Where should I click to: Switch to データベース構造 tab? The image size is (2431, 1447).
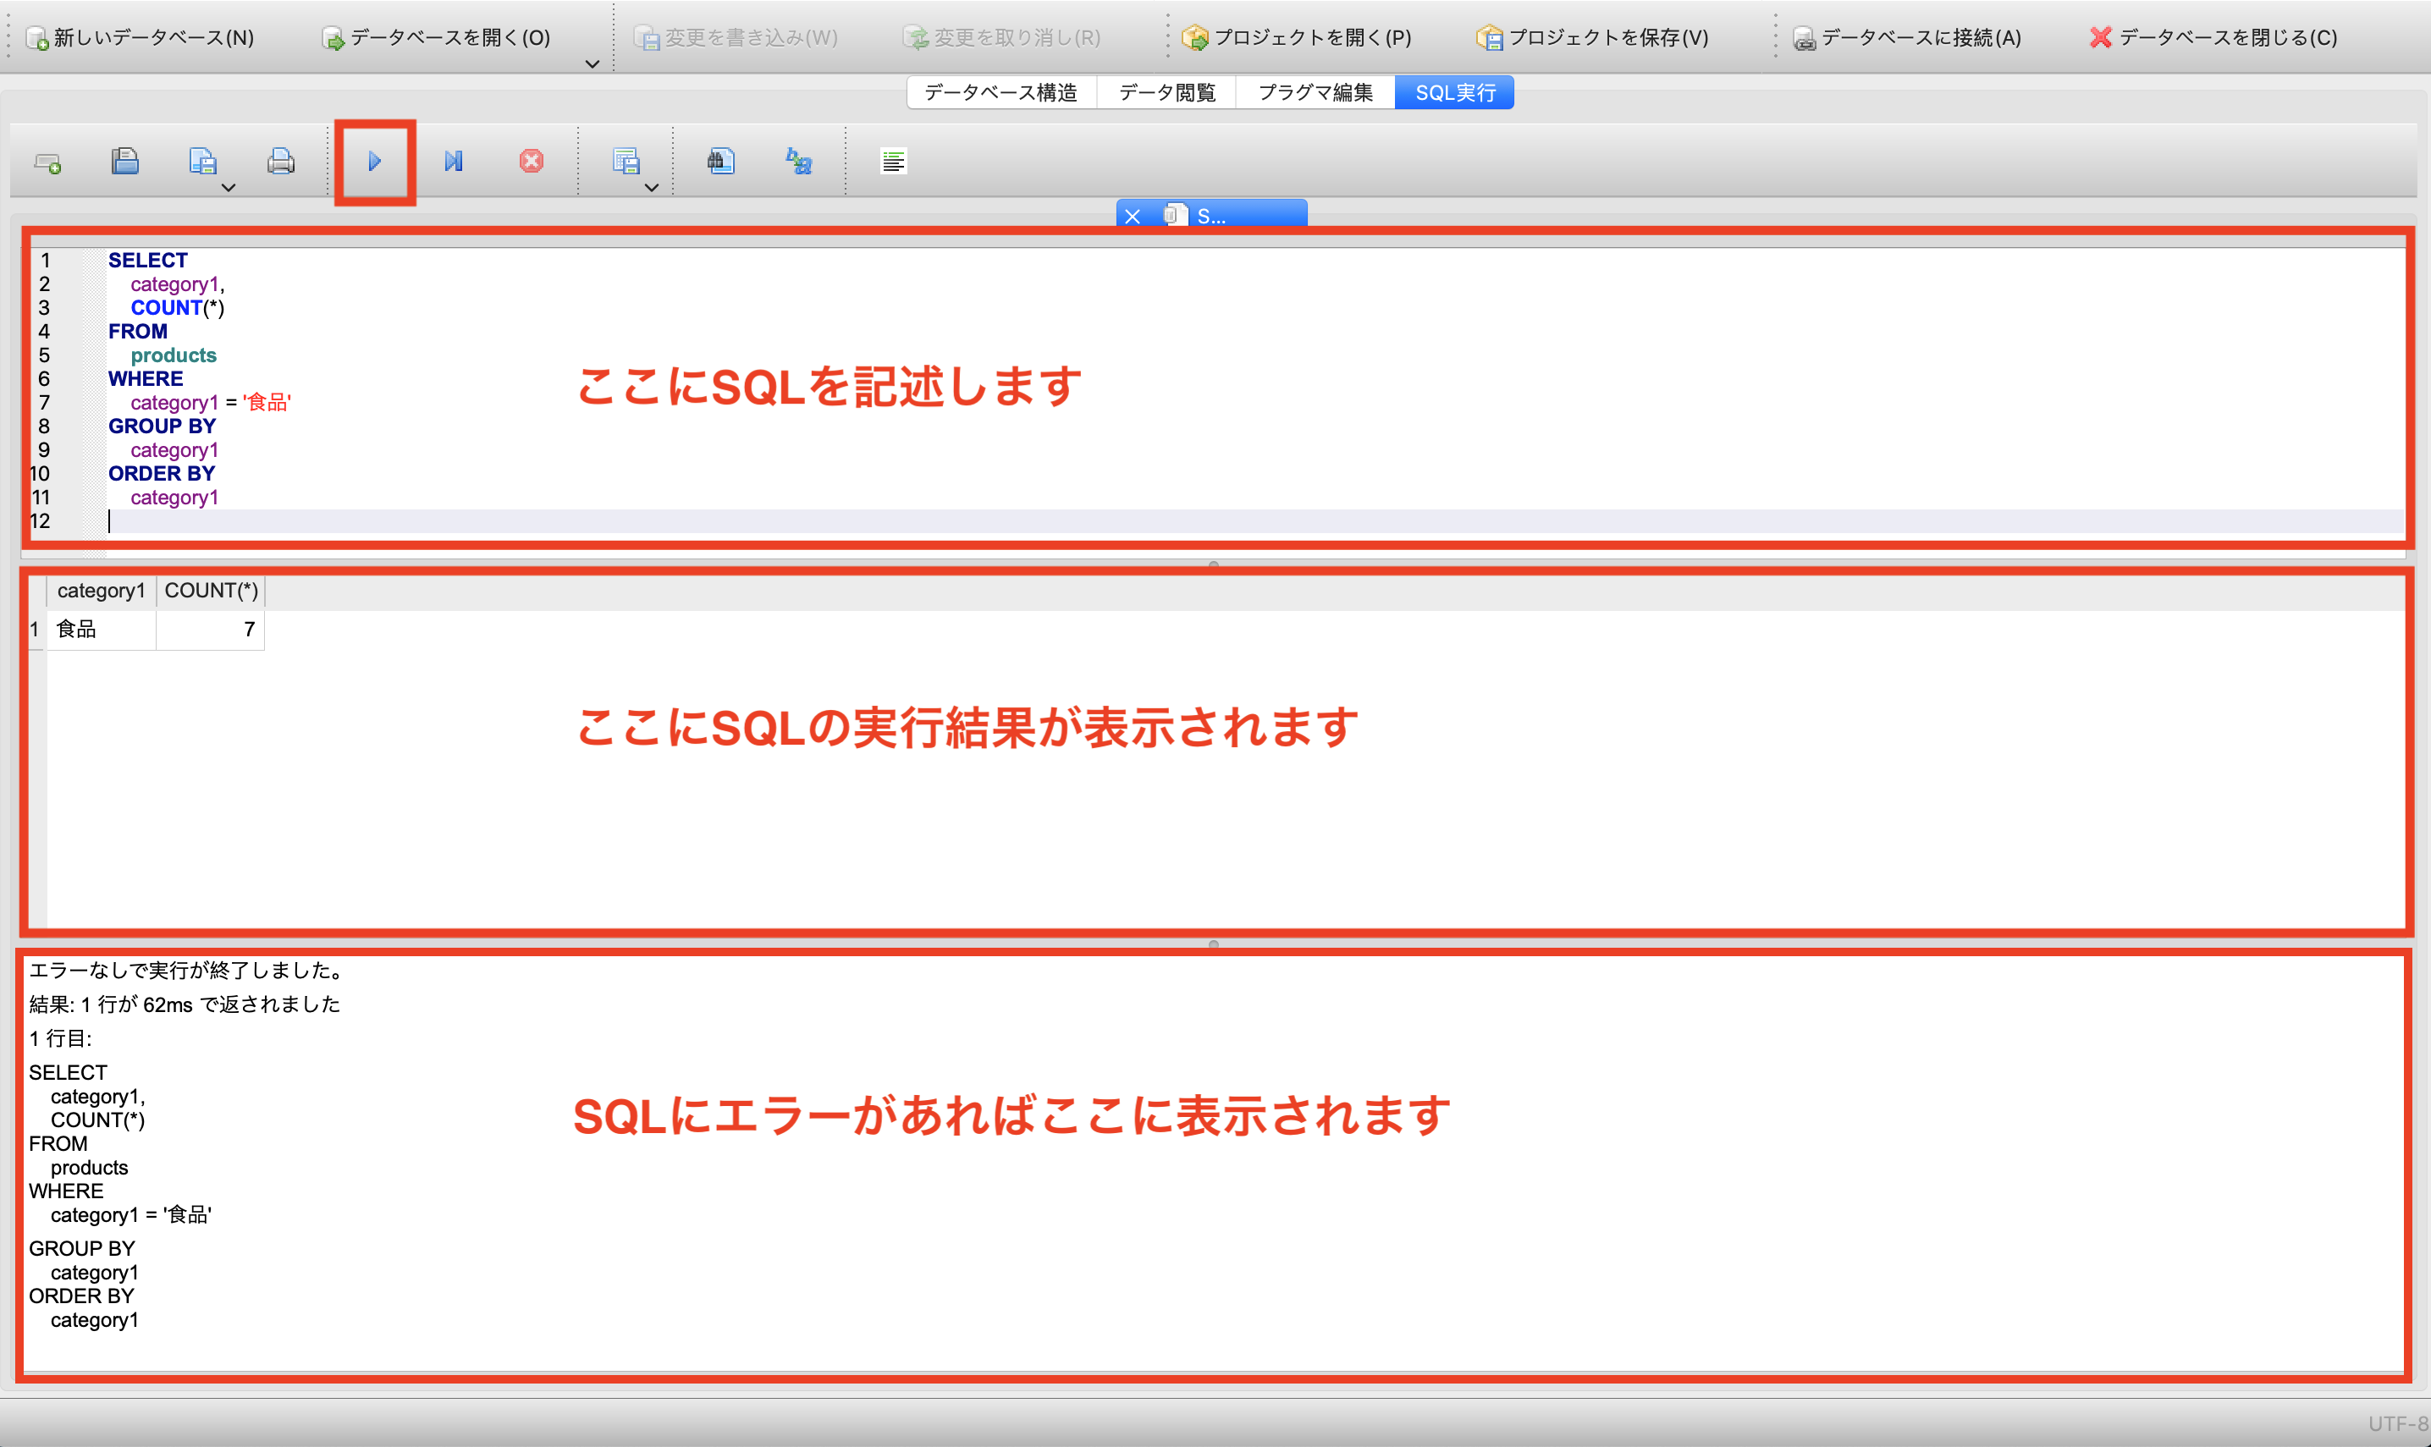[1001, 92]
